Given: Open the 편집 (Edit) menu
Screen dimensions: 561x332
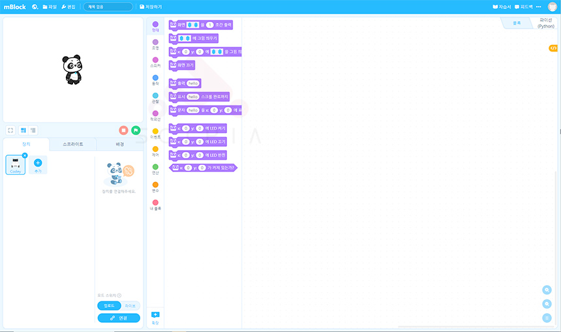Looking at the screenshot, I should [x=68, y=7].
